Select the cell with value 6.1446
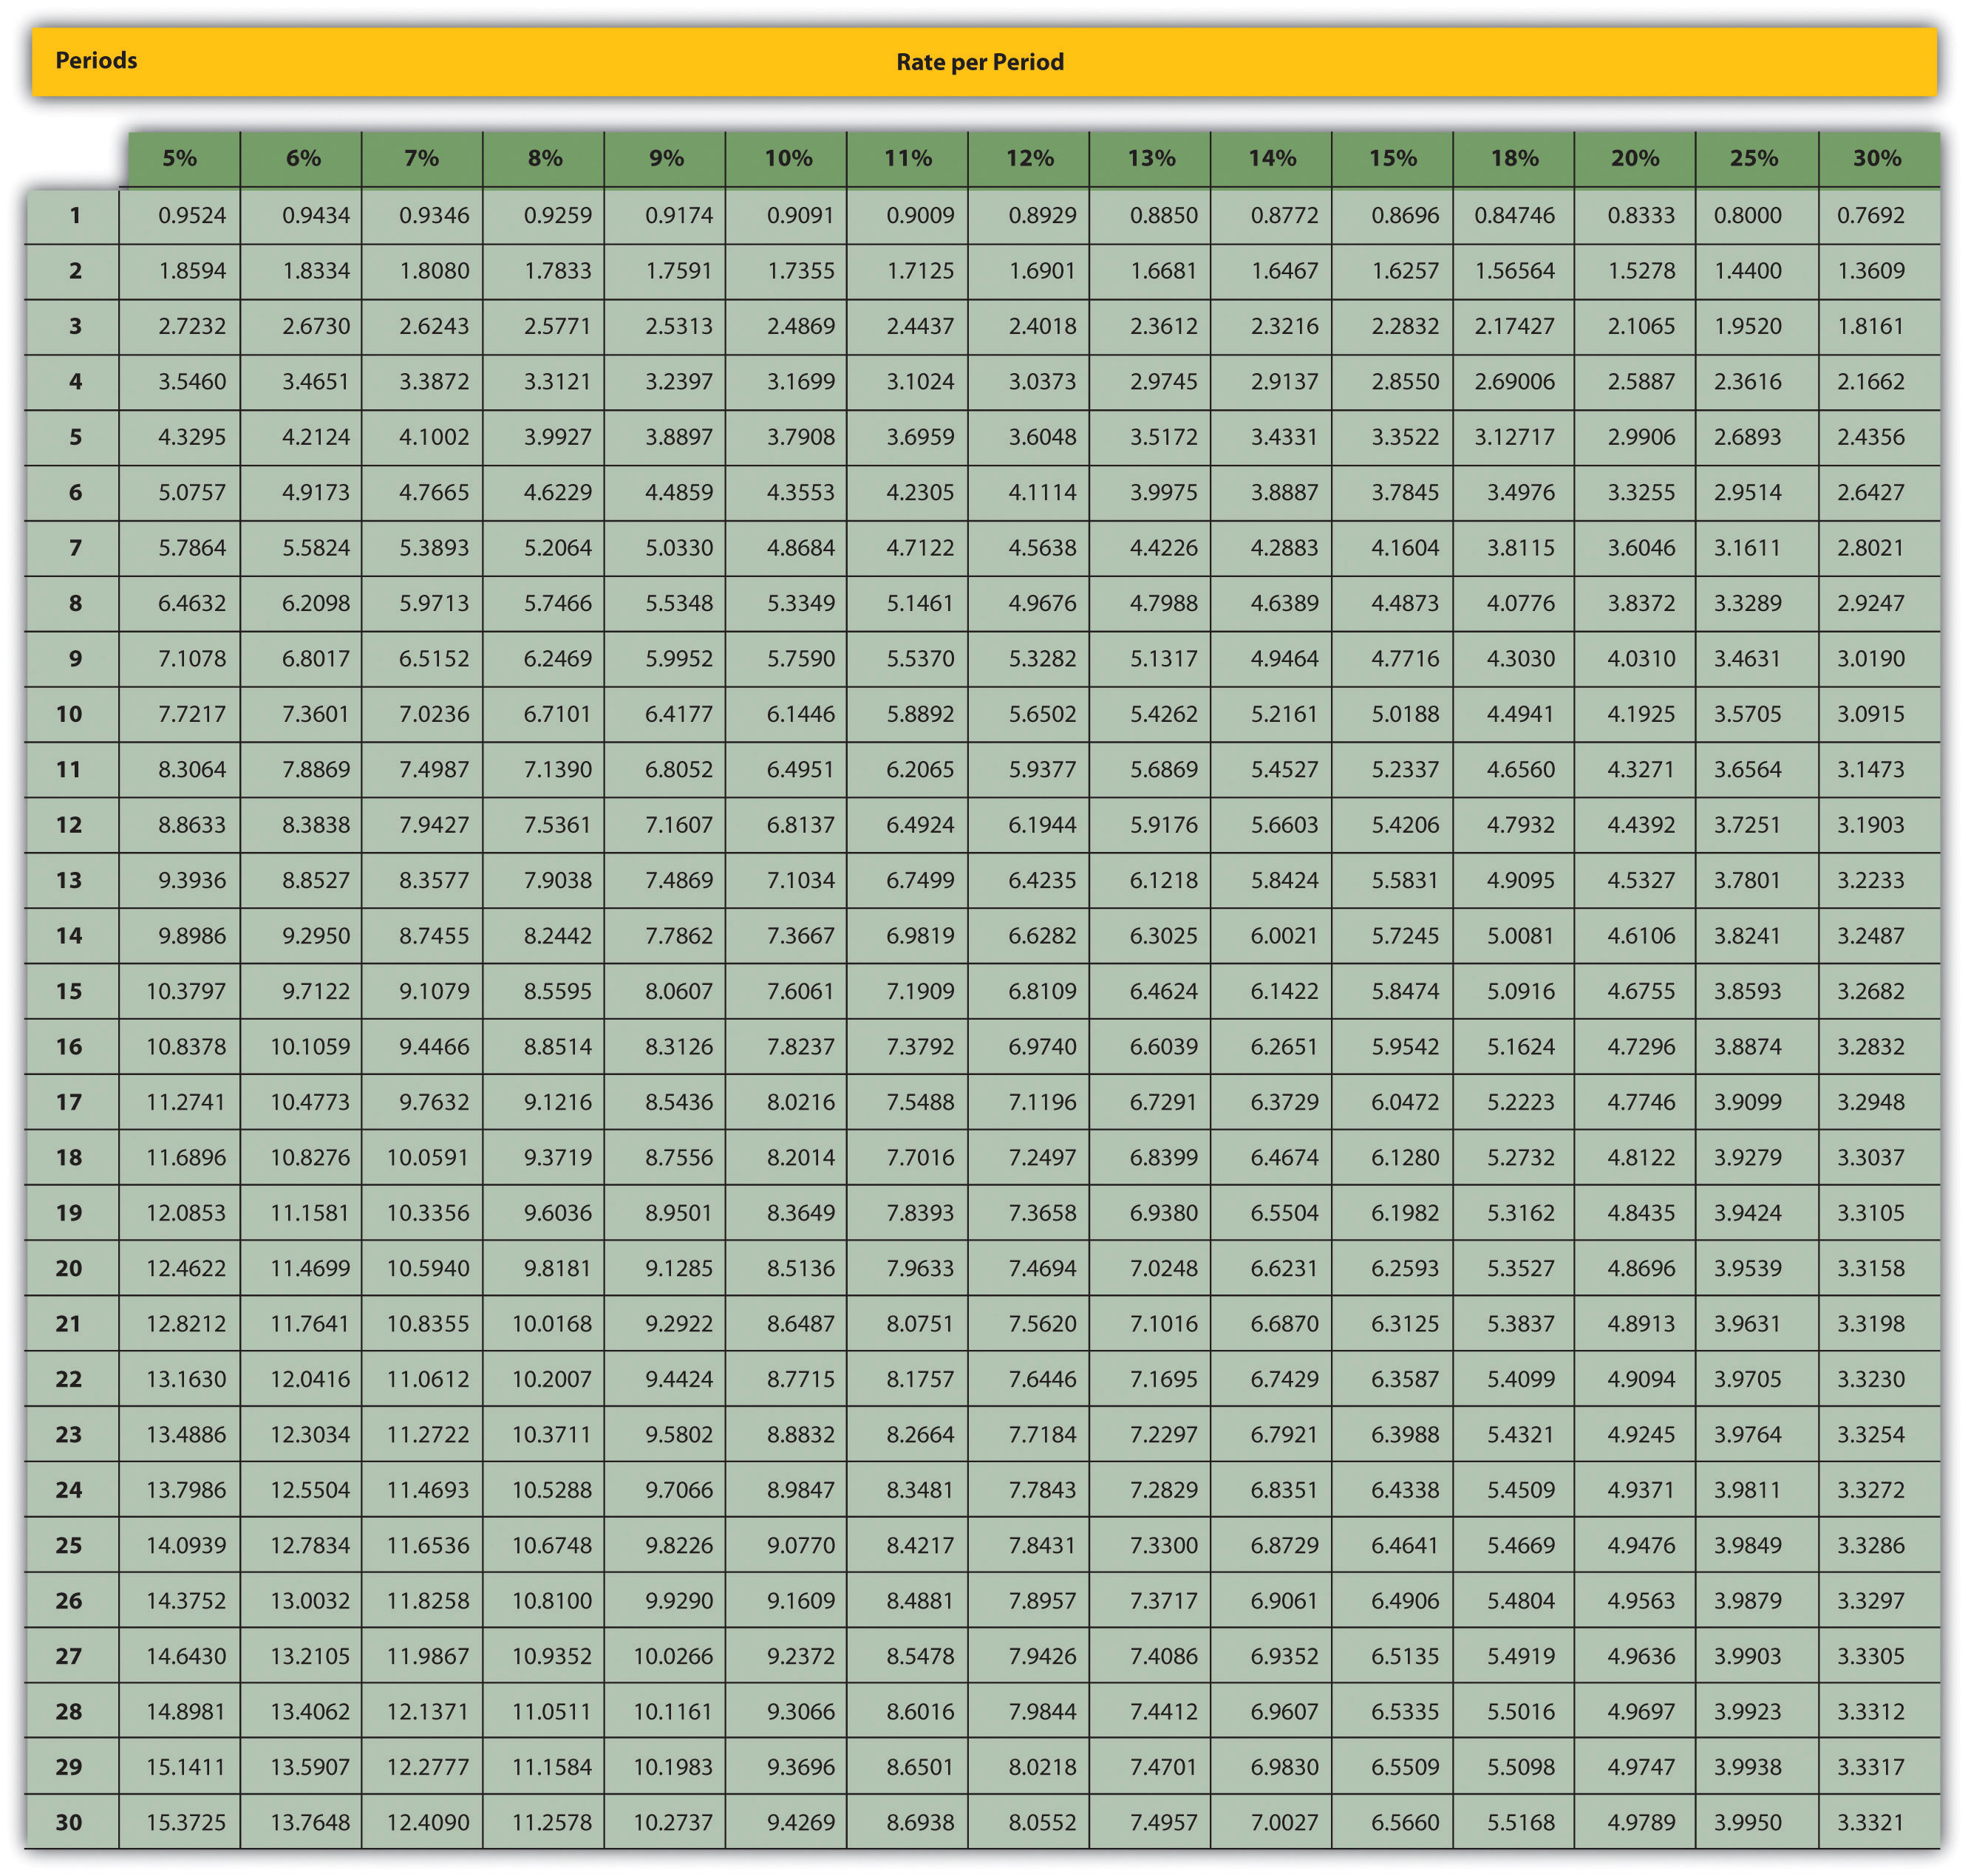This screenshot has width=1968, height=1876. pos(800,714)
